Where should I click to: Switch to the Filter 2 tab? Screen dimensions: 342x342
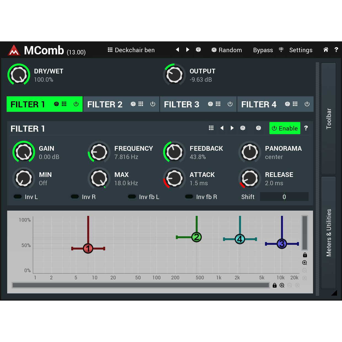coord(105,104)
